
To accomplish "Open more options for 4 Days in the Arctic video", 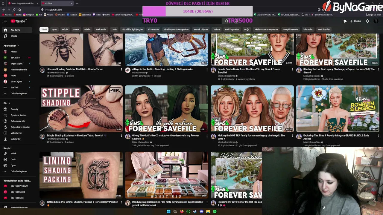I will [207, 69].
